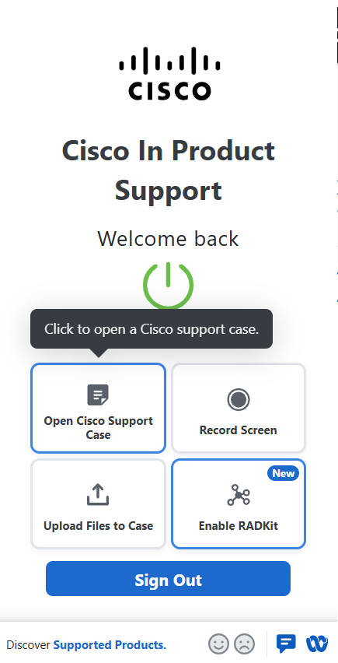The height and width of the screenshot is (663, 338).
Task: Click the dark support case tooltip
Action: pyautogui.click(x=152, y=329)
